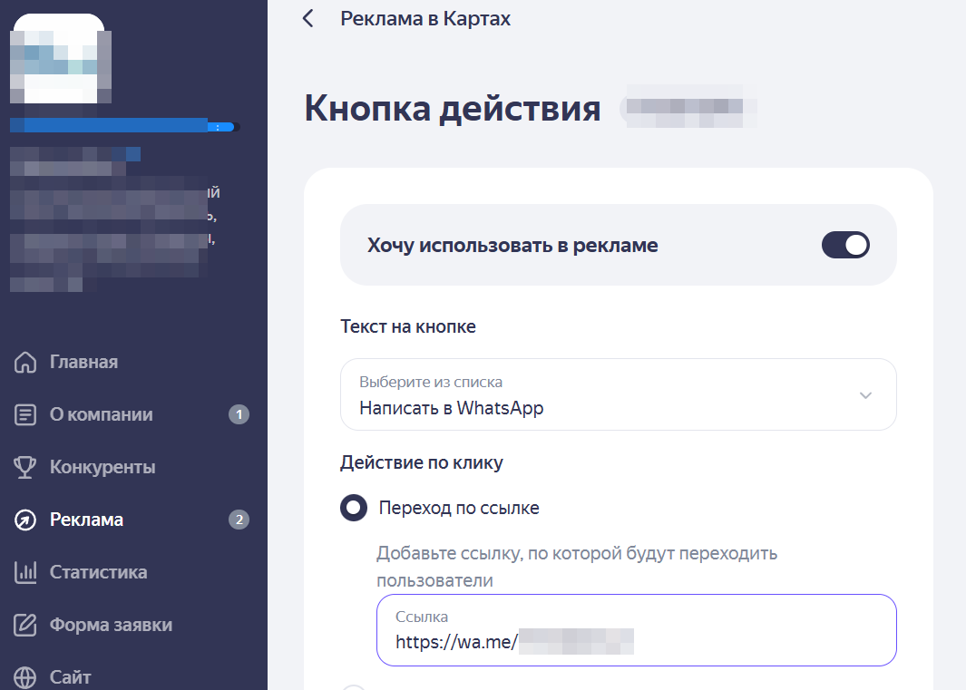This screenshot has width=966, height=690.
Task: Disable the Хочу использовать в рекламе switch
Action: click(844, 246)
